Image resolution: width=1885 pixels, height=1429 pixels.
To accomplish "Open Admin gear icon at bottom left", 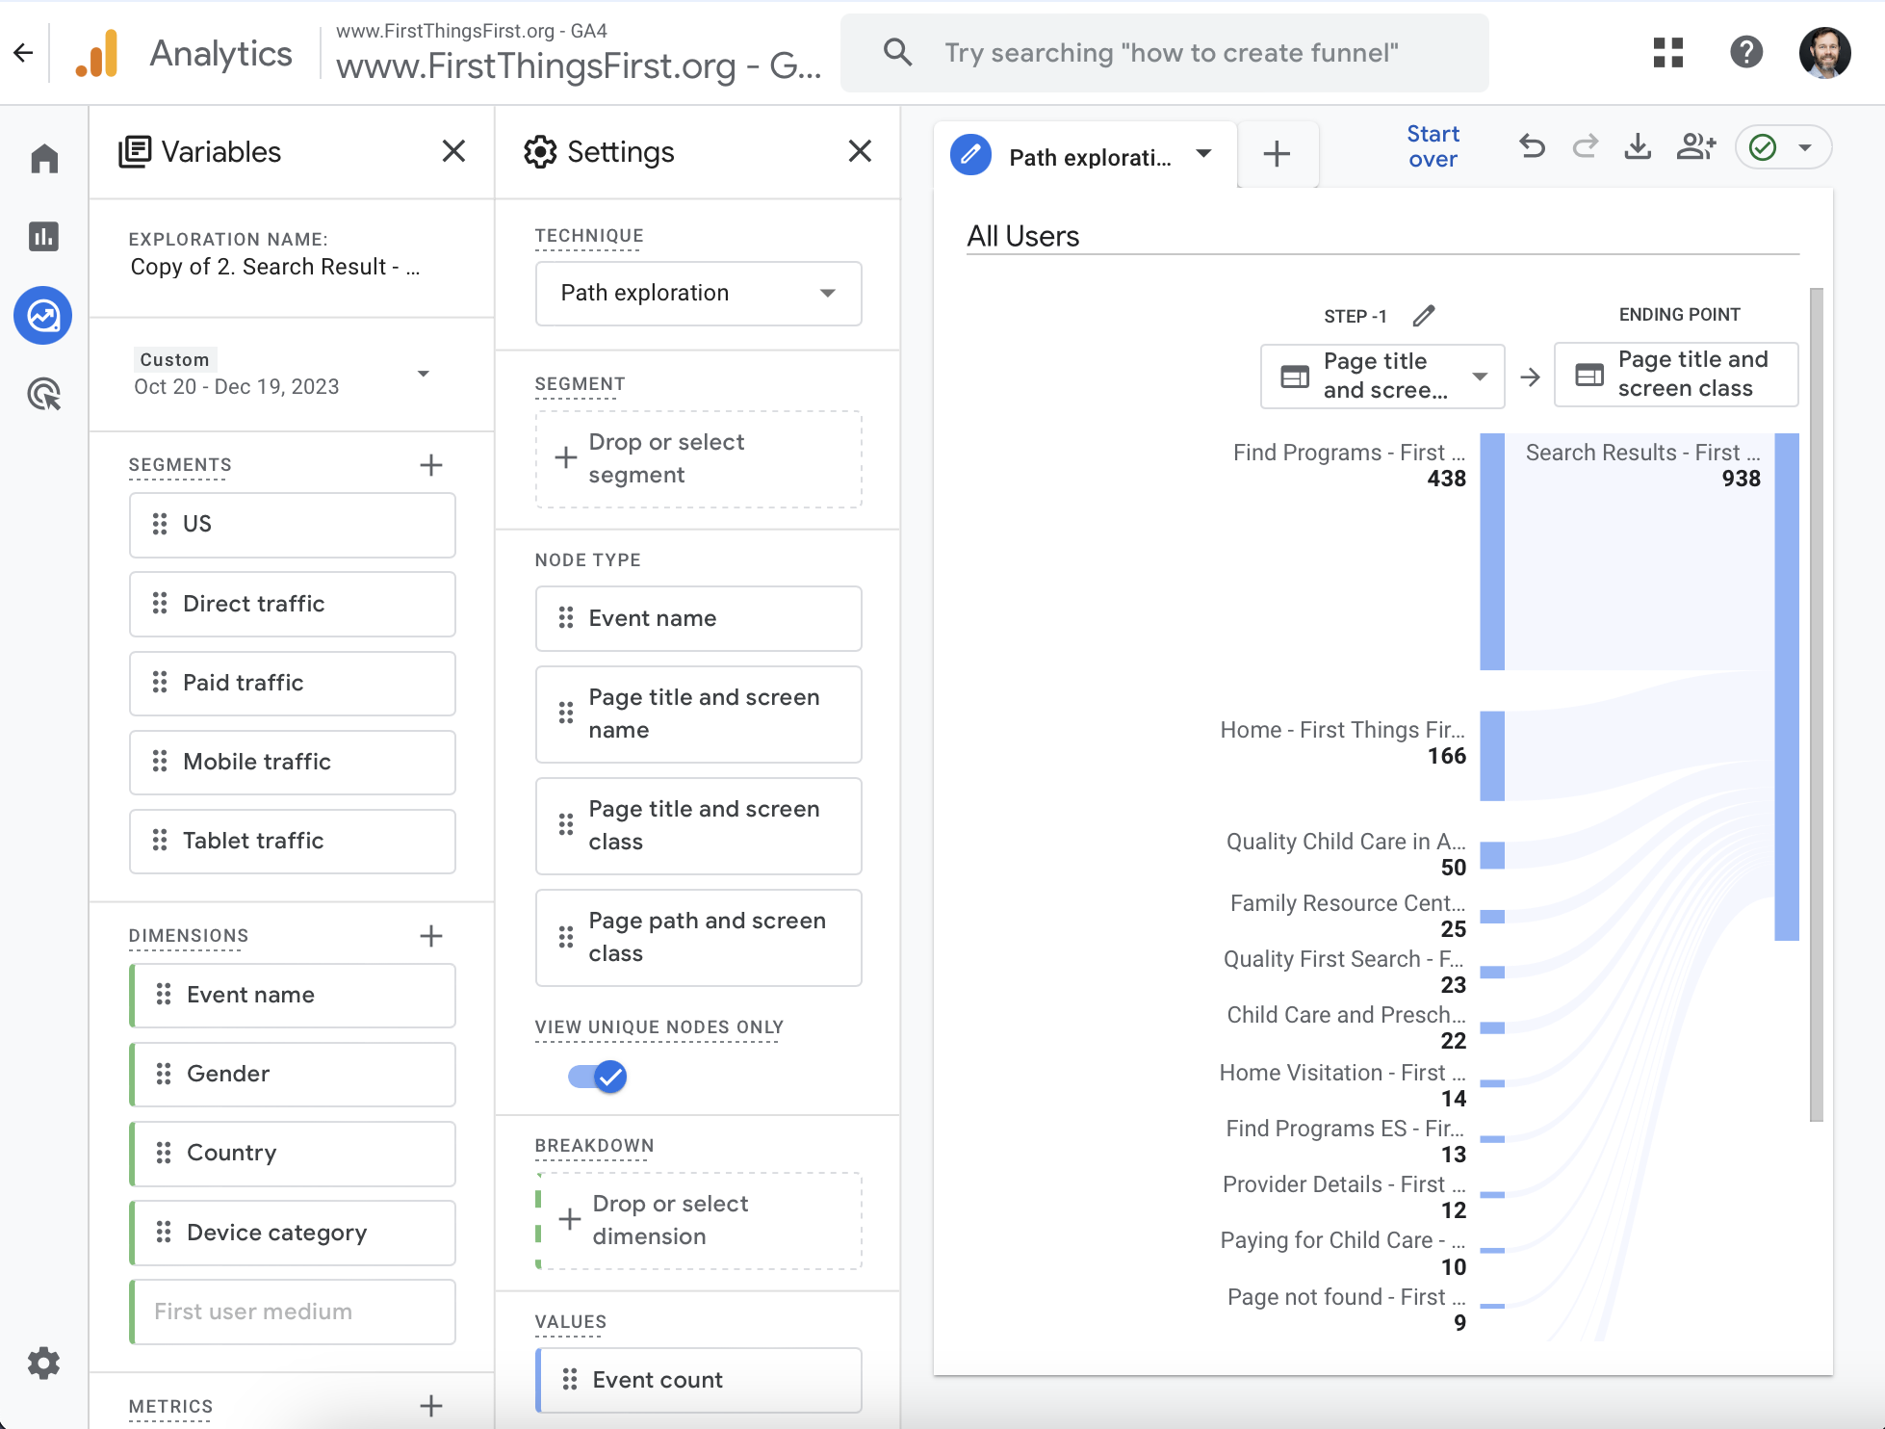I will coord(44,1363).
